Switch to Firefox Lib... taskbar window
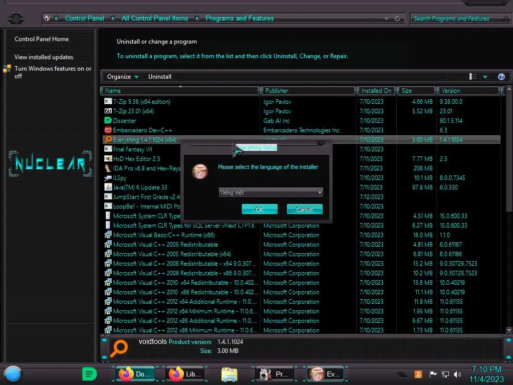 coord(186,374)
